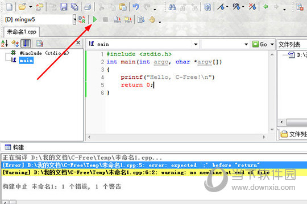Click the clear bookmarks red X icon
The height and width of the screenshot is (204, 307).
pyautogui.click(x=252, y=7)
